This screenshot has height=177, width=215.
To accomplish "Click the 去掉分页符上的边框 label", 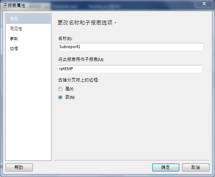I will pos(78,80).
